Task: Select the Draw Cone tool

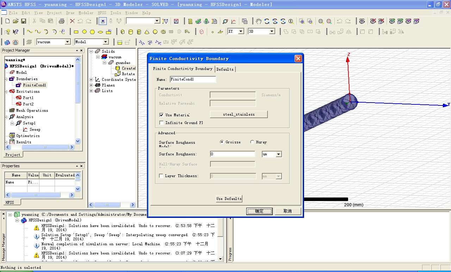Action: pos(147,32)
